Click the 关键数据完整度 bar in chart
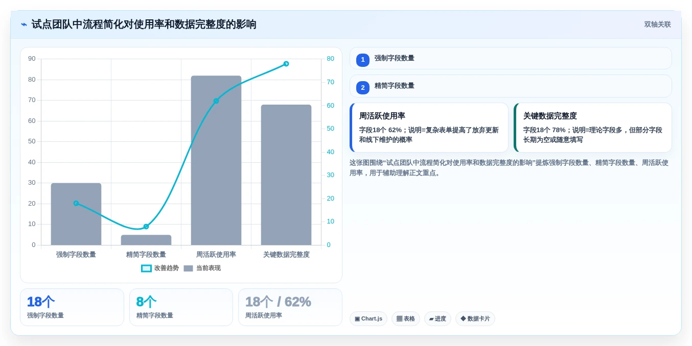The image size is (692, 346). 286,175
